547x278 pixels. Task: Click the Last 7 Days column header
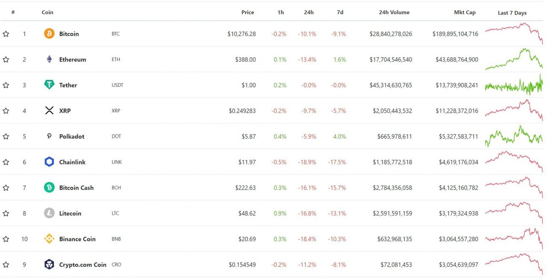512,13
